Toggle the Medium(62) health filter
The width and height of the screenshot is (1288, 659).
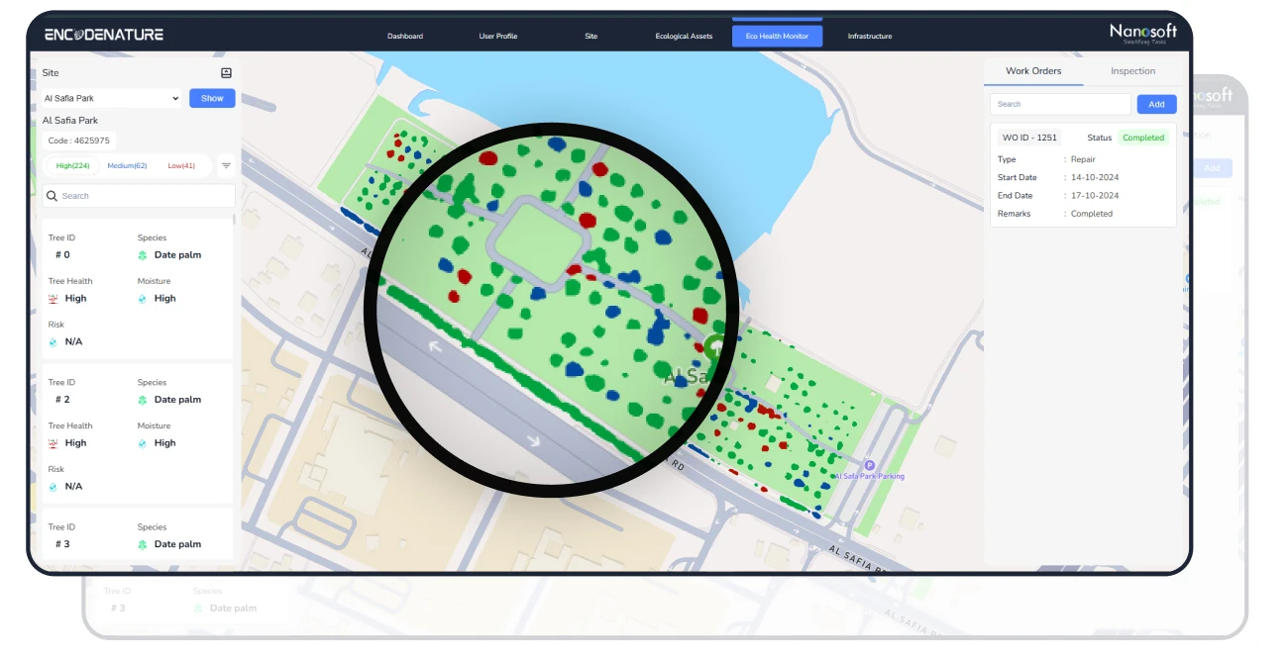(126, 165)
